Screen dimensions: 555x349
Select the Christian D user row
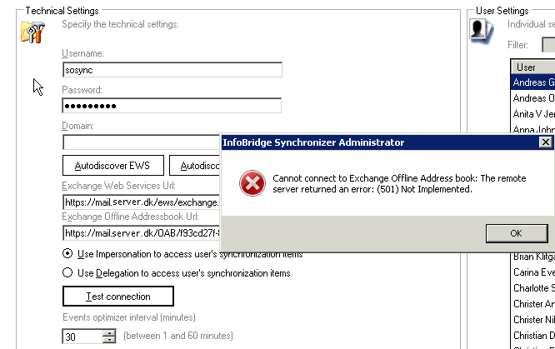(533, 336)
